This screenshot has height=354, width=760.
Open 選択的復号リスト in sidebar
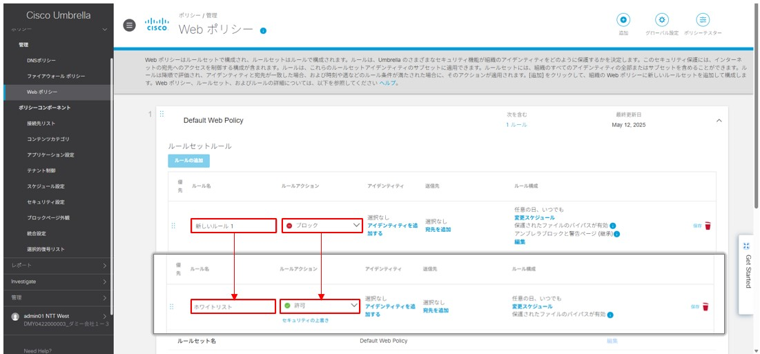[x=46, y=249]
